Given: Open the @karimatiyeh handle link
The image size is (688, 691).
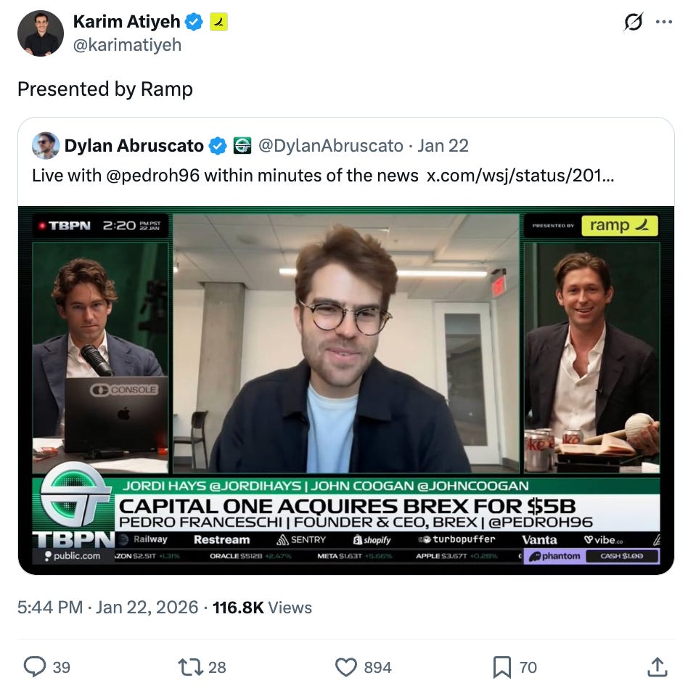Looking at the screenshot, I should [x=128, y=45].
